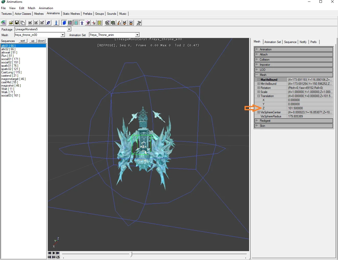This screenshot has width=338, height=260.
Task: Click the blue info 'i' toolbar icon
Action: (56, 23)
